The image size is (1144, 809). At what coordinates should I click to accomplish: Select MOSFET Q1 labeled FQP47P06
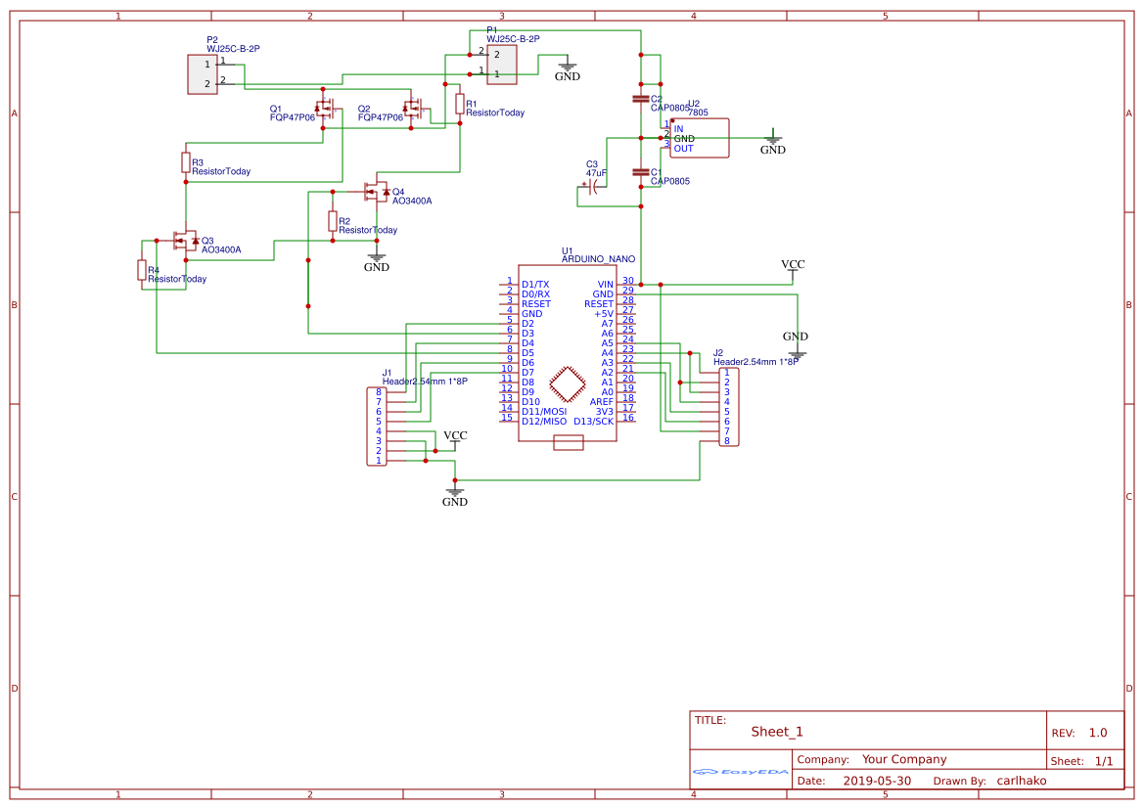tap(323, 110)
